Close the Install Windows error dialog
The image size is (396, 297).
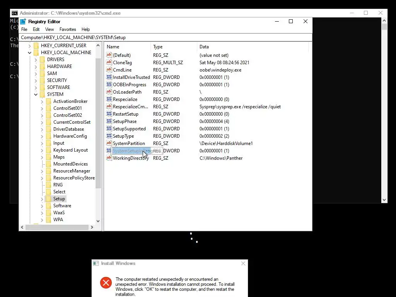(x=243, y=263)
